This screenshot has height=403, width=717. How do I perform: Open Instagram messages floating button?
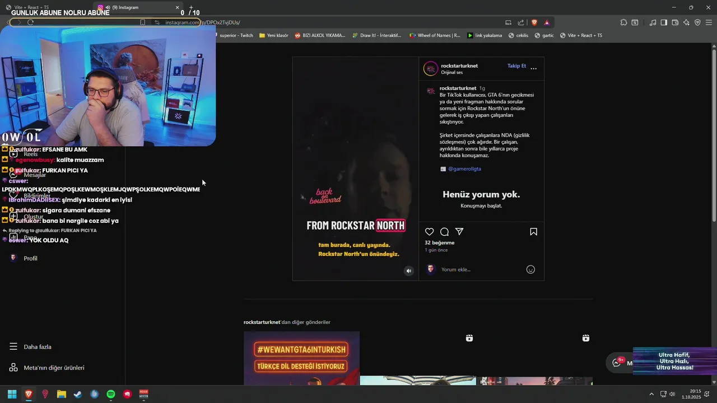coord(620,362)
